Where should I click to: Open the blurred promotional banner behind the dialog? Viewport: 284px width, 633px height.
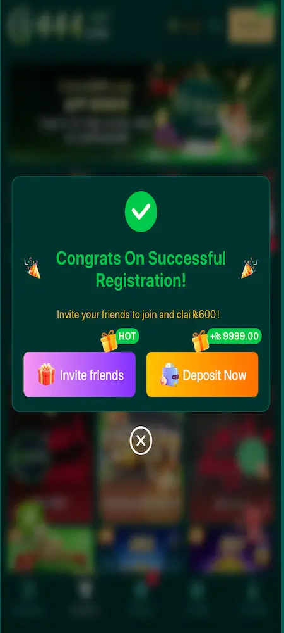(x=141, y=111)
